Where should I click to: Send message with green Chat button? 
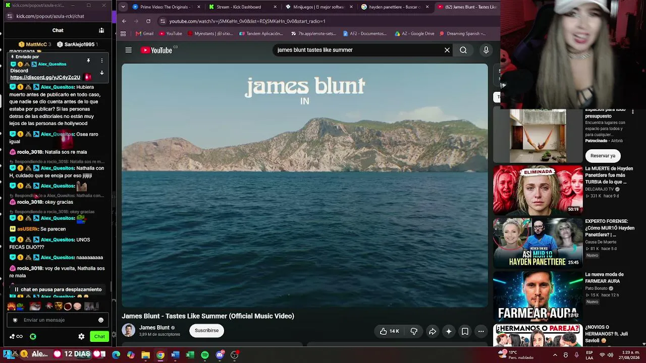[x=99, y=336]
